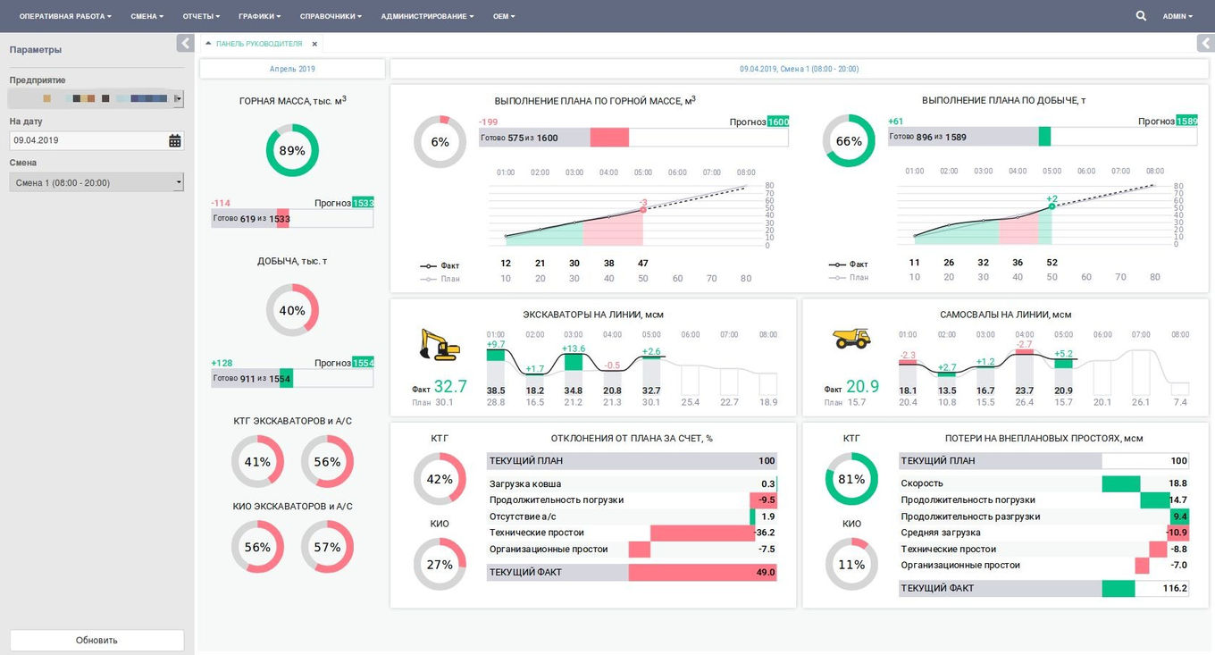Click the Готово 575 из 1600 progress bar
The height and width of the screenshot is (655, 1215).
[x=633, y=138]
